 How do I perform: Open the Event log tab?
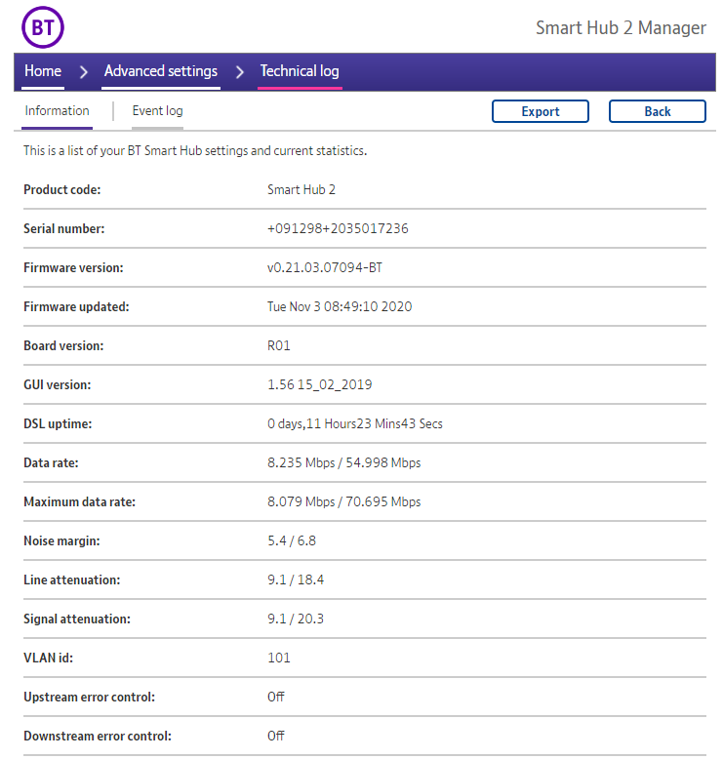(x=157, y=111)
